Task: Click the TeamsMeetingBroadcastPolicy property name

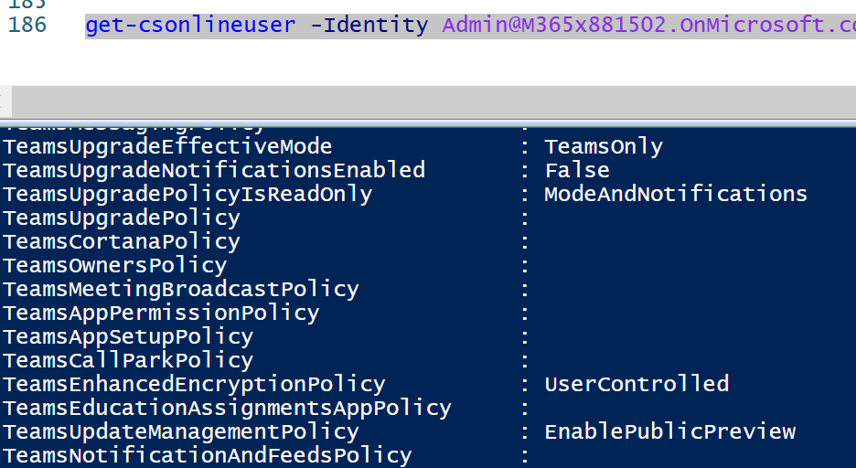Action: coord(181,289)
